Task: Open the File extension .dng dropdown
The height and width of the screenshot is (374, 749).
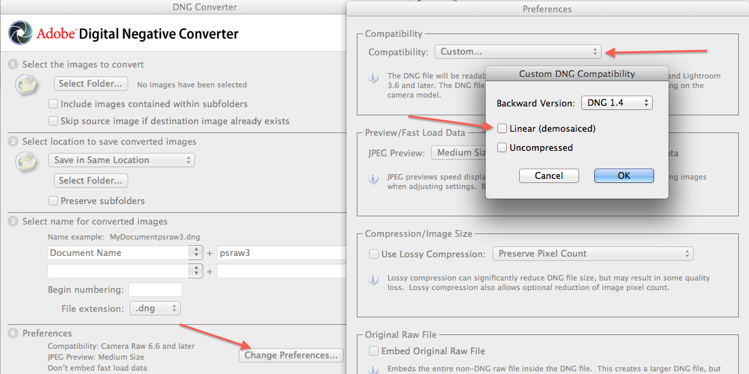Action: coord(156,308)
